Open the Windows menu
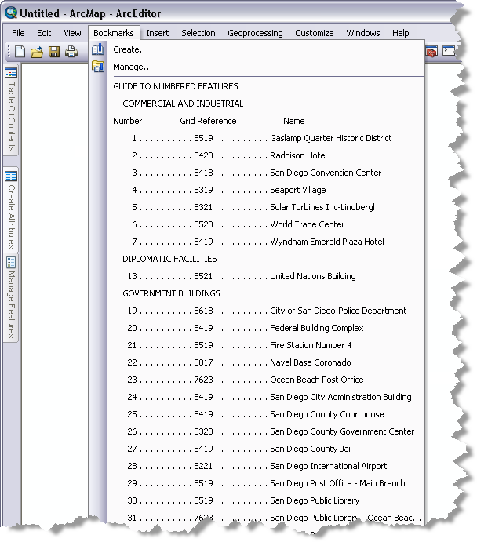 pos(363,33)
